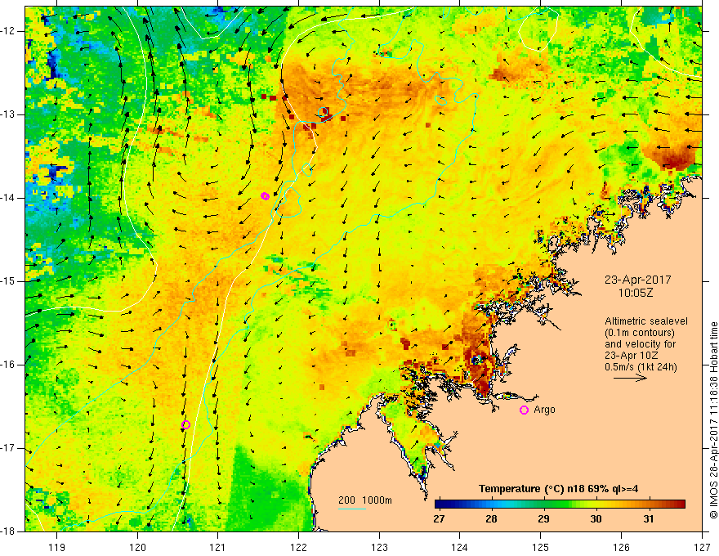The image size is (719, 556).
Task: Click the "23-Apr 10Z" caption line
Action: (632, 356)
